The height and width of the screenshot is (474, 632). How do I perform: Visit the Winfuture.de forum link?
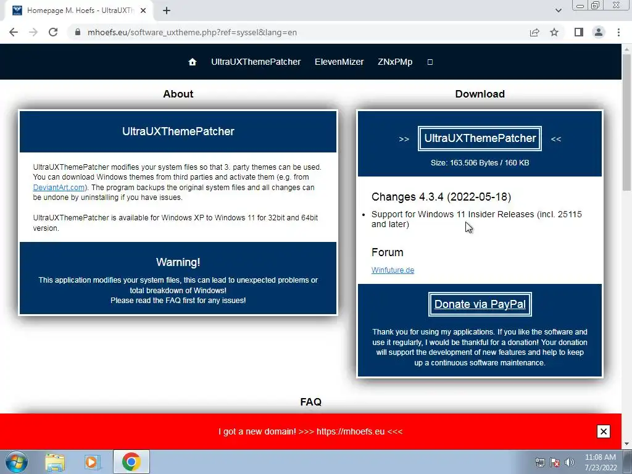[393, 270]
